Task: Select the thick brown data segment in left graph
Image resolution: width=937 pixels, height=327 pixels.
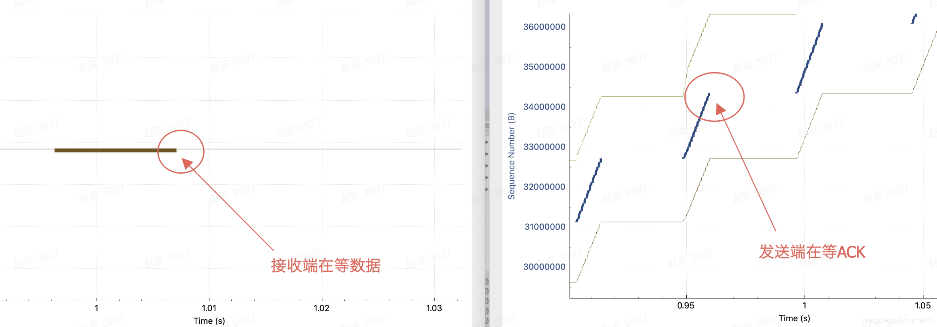Action: [x=115, y=150]
